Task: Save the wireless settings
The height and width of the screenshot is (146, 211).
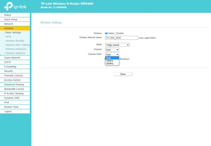Action: (123, 74)
